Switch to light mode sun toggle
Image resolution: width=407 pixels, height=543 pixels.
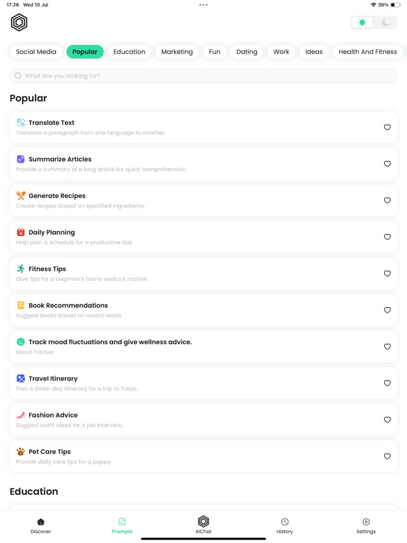click(362, 23)
